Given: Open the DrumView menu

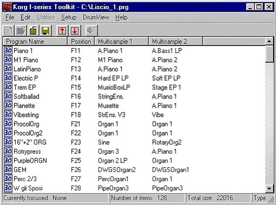Looking at the screenshot, I should (96, 17).
